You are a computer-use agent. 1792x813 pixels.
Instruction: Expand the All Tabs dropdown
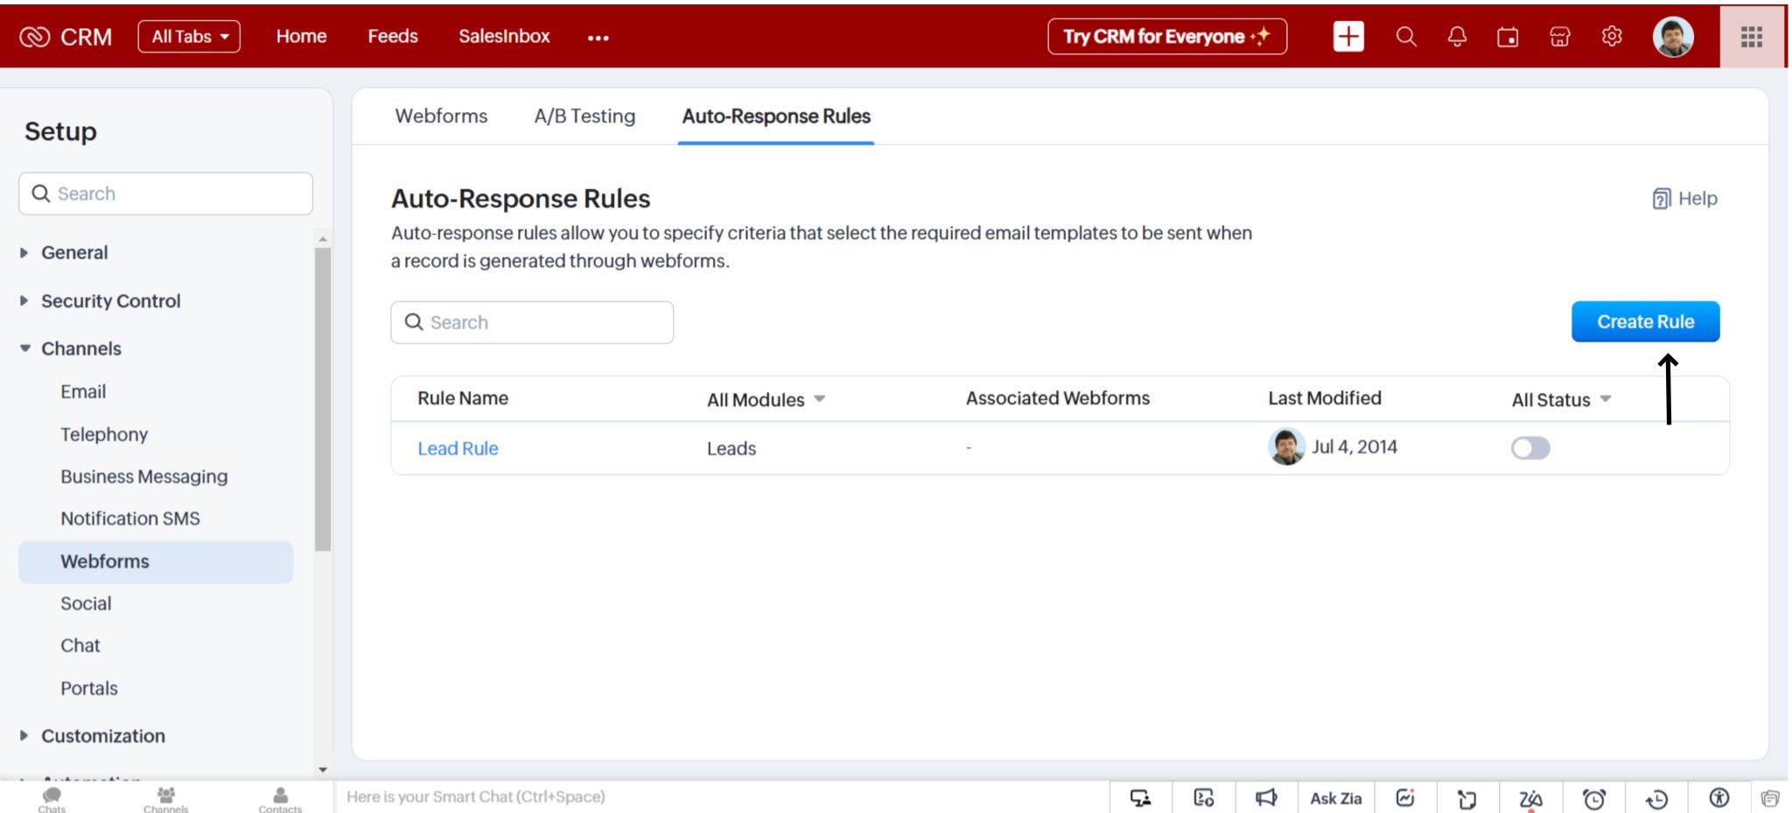pos(189,36)
